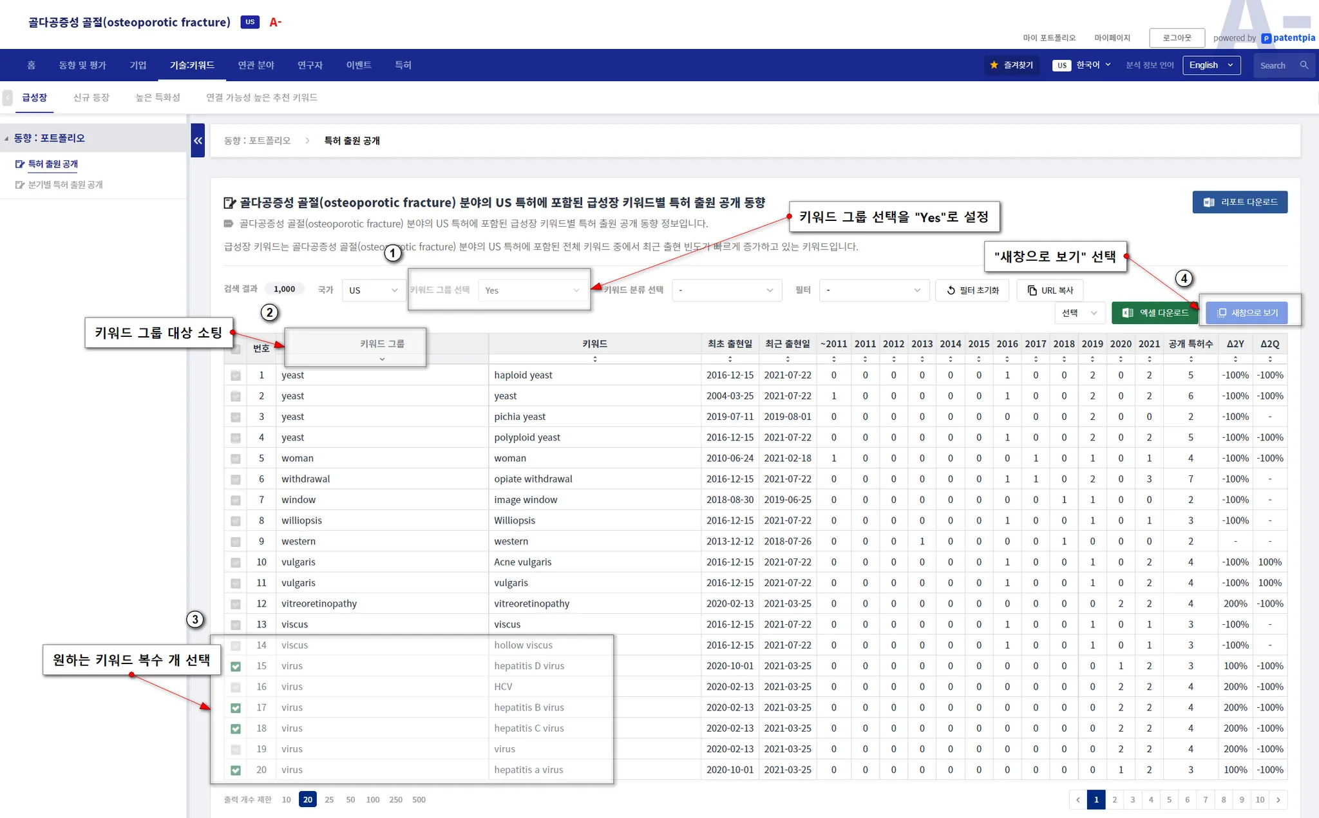Open the 연구자 menu item

coord(310,65)
